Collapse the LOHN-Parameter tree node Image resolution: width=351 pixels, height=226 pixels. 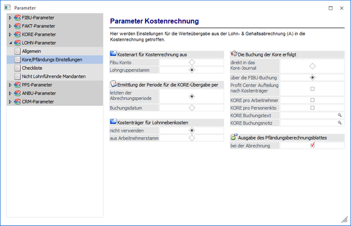pyautogui.click(x=10, y=43)
